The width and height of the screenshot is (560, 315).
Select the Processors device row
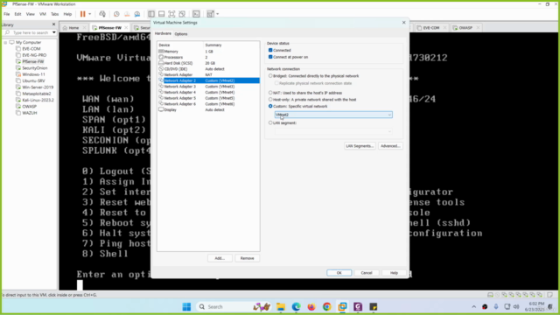click(208, 57)
